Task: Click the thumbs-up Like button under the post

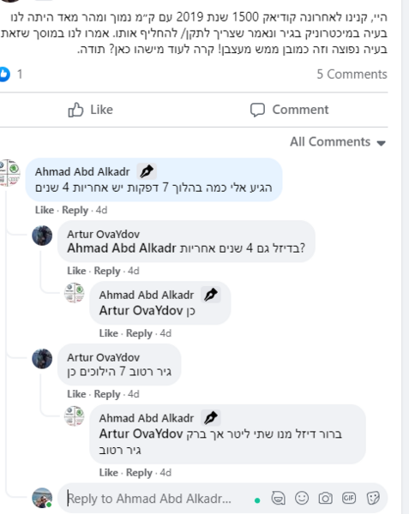Action: [90, 110]
